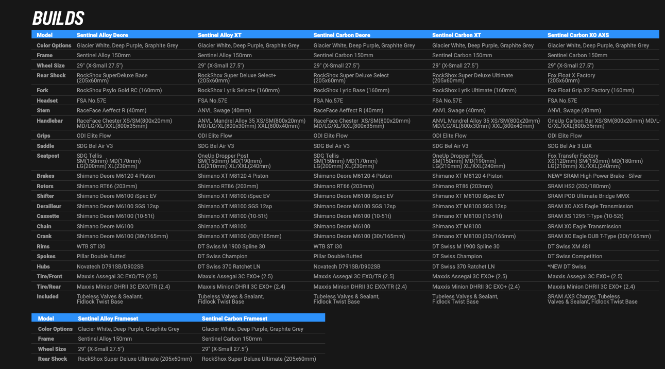Click the RockShox Lyric Base (160mm) cell

point(351,90)
